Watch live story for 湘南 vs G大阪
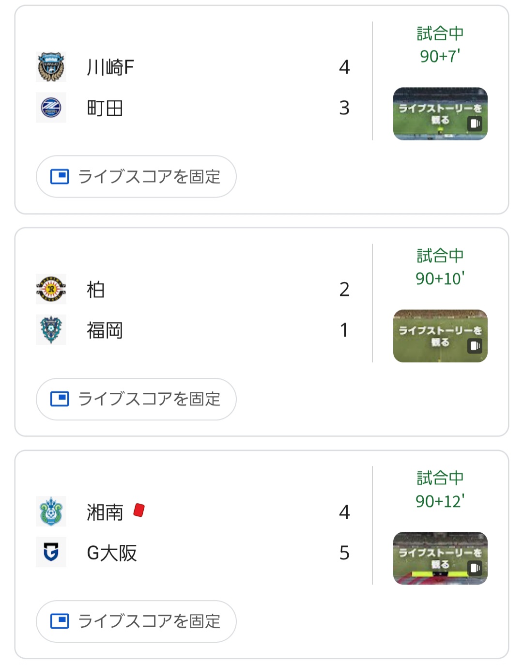The width and height of the screenshot is (523, 665). pyautogui.click(x=440, y=558)
